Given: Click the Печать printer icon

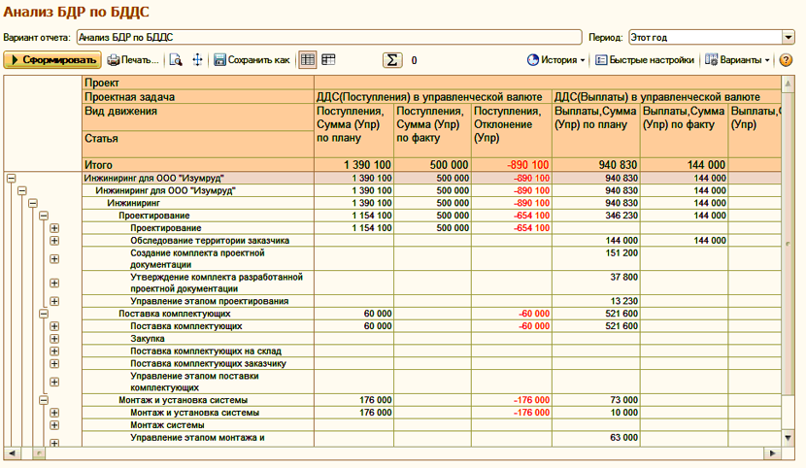Looking at the screenshot, I should coord(113,60).
